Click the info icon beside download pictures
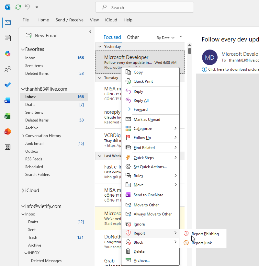259x266 pixels. click(204, 69)
